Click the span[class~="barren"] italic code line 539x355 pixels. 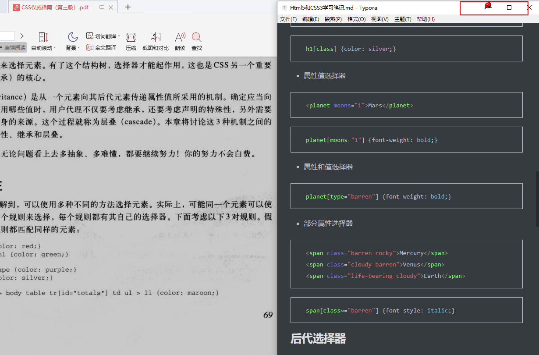coord(380,310)
